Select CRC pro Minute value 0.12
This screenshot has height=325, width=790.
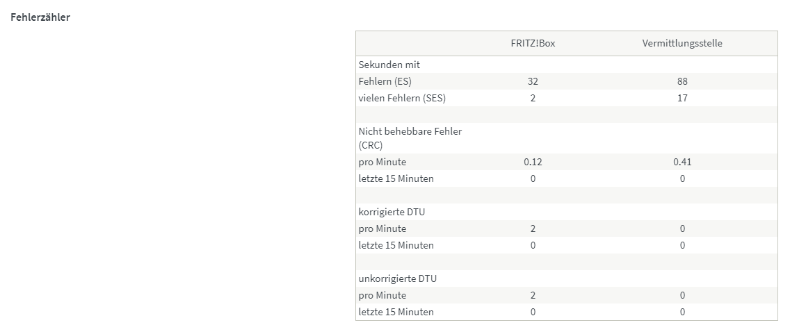click(x=533, y=162)
